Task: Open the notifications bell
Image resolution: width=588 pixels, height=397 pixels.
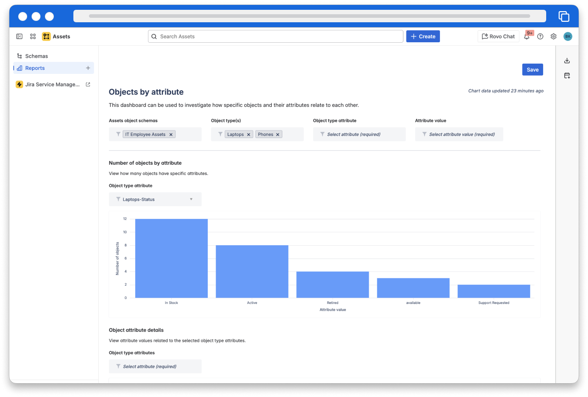Action: click(x=527, y=36)
